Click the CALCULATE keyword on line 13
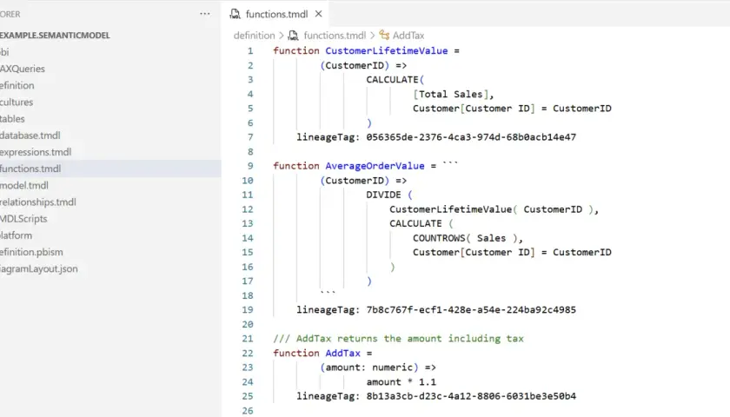This screenshot has width=730, height=417. tap(415, 223)
